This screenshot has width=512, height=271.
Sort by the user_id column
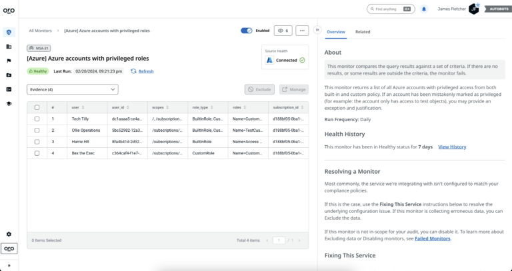point(127,107)
